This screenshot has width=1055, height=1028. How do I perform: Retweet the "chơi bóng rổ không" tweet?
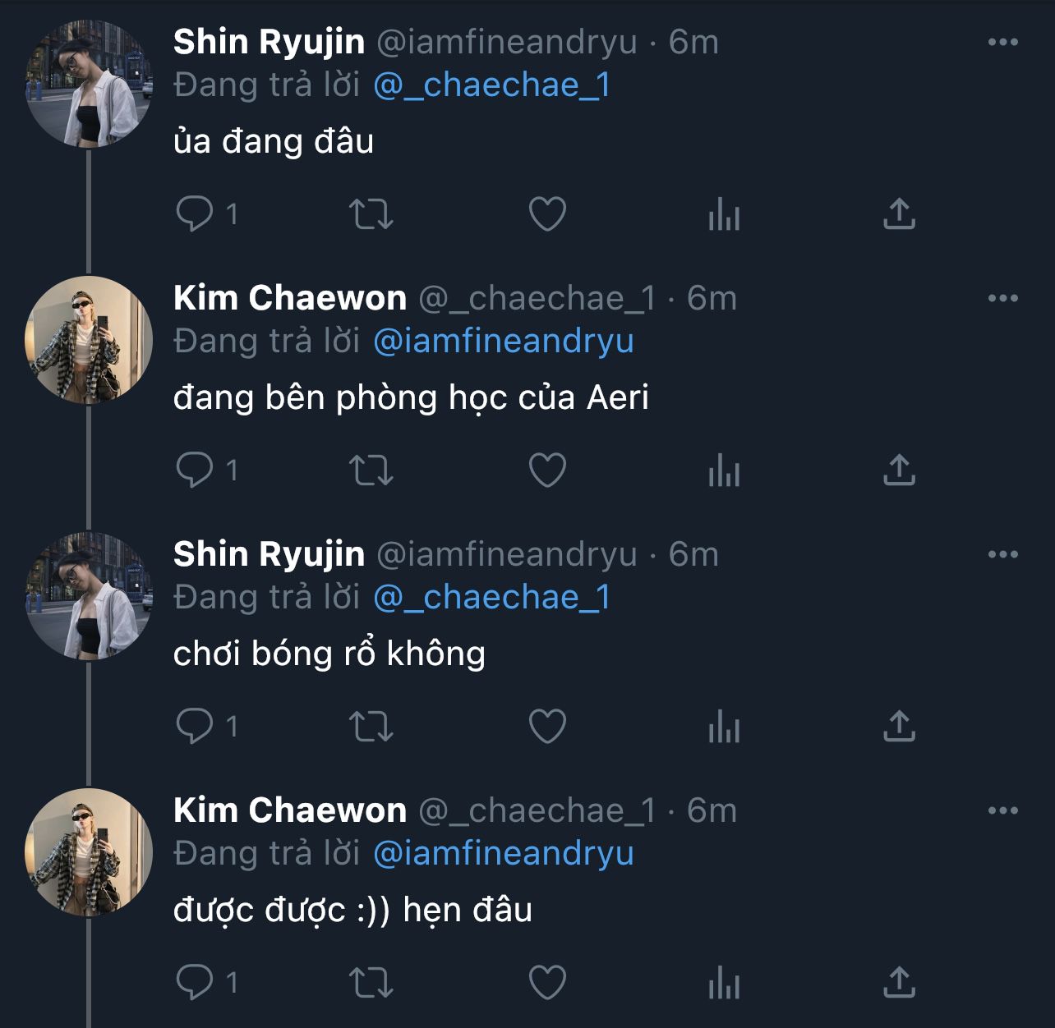(x=371, y=727)
